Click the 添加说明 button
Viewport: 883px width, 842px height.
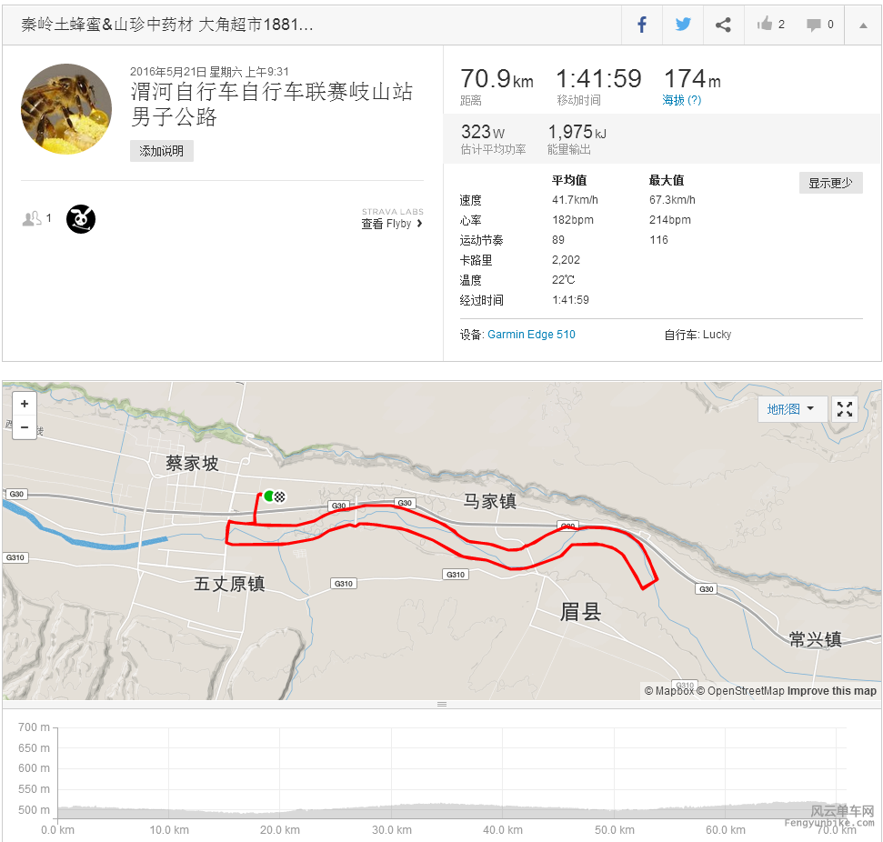162,151
